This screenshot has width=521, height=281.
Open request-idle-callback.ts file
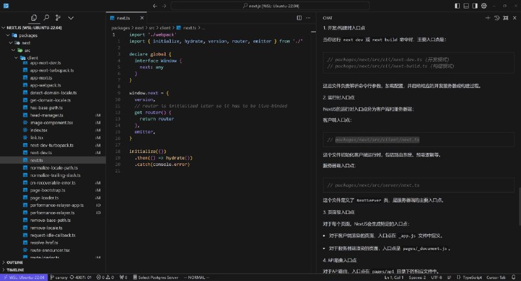53,235
